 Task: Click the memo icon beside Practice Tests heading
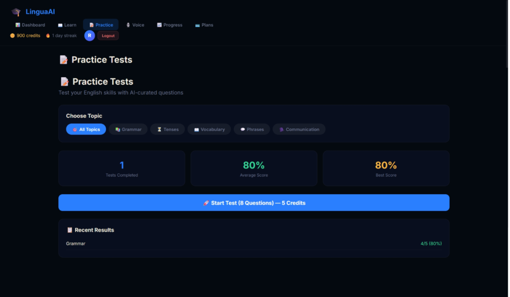pyautogui.click(x=63, y=59)
